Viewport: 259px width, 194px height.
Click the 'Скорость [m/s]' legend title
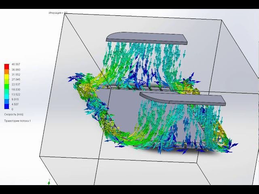14,114
